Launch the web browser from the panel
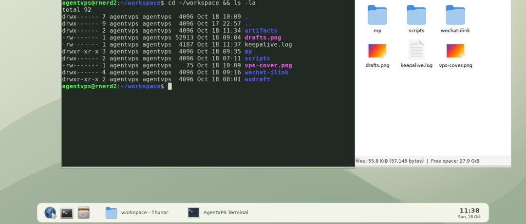 pyautogui.click(x=50, y=213)
